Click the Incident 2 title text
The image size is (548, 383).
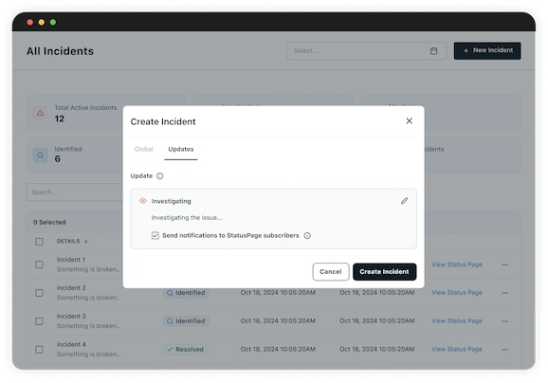pyautogui.click(x=71, y=288)
